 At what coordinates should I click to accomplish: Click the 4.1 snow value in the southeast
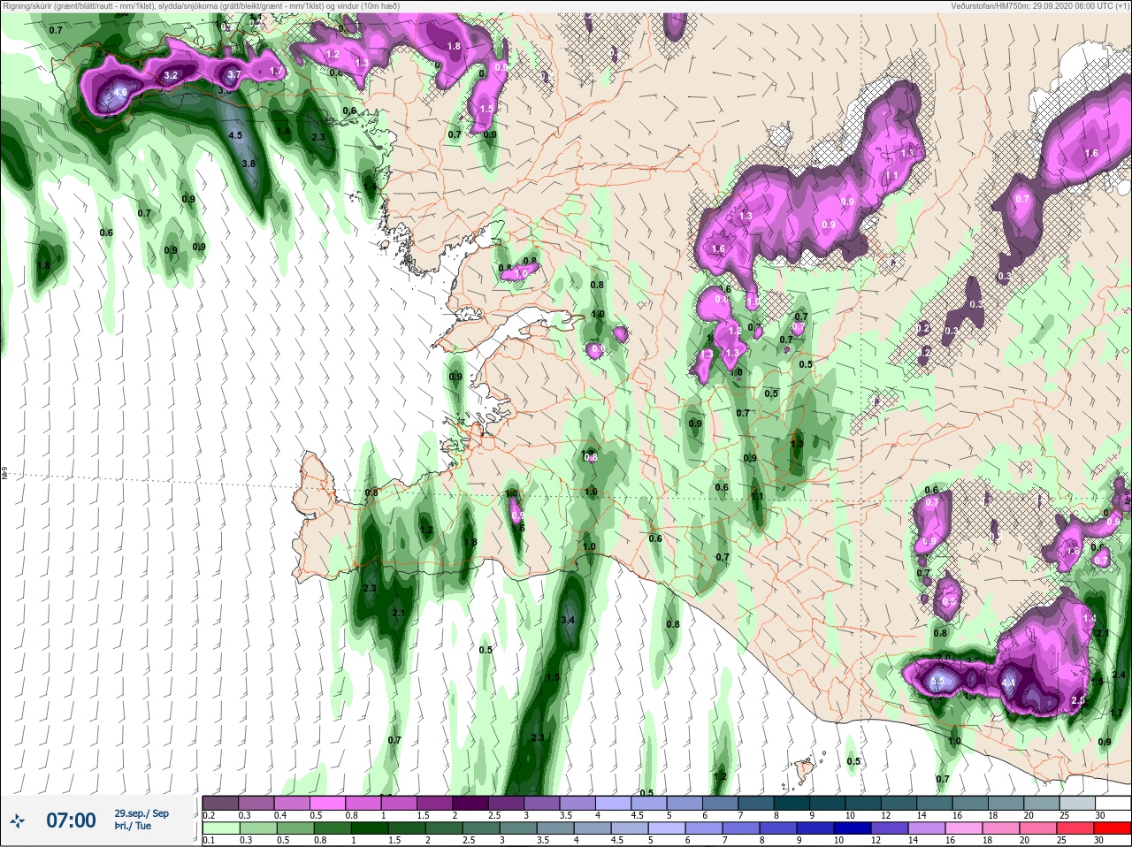pyautogui.click(x=1009, y=683)
